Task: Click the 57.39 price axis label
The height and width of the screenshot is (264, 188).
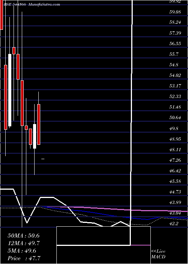Action: [x=175, y=33]
